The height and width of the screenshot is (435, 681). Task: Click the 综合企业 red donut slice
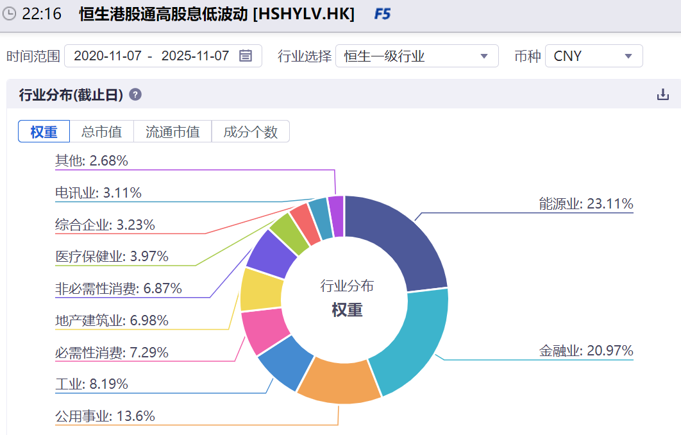(x=306, y=223)
